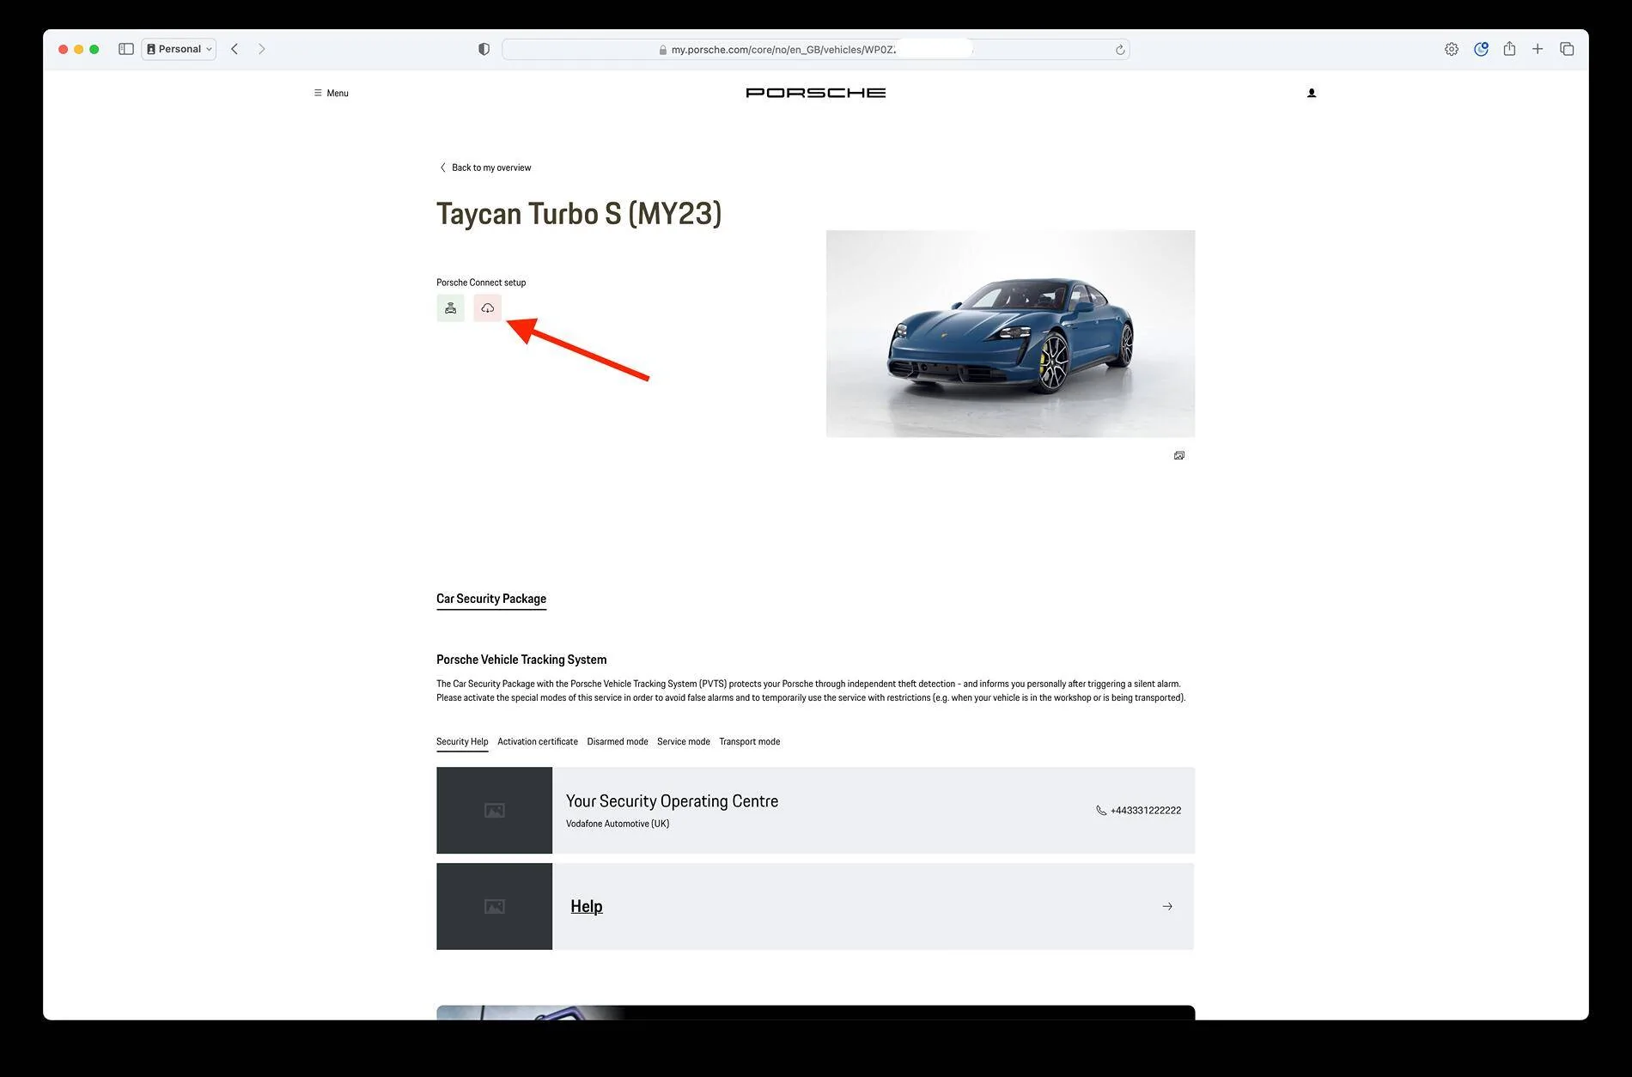
Task: Open the gear extension icon in toolbar
Action: (1452, 49)
